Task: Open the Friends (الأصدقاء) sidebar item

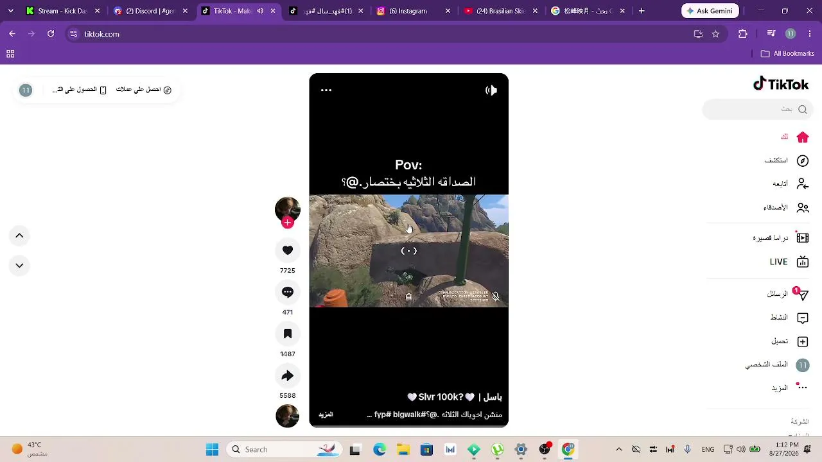Action: pyautogui.click(x=785, y=208)
